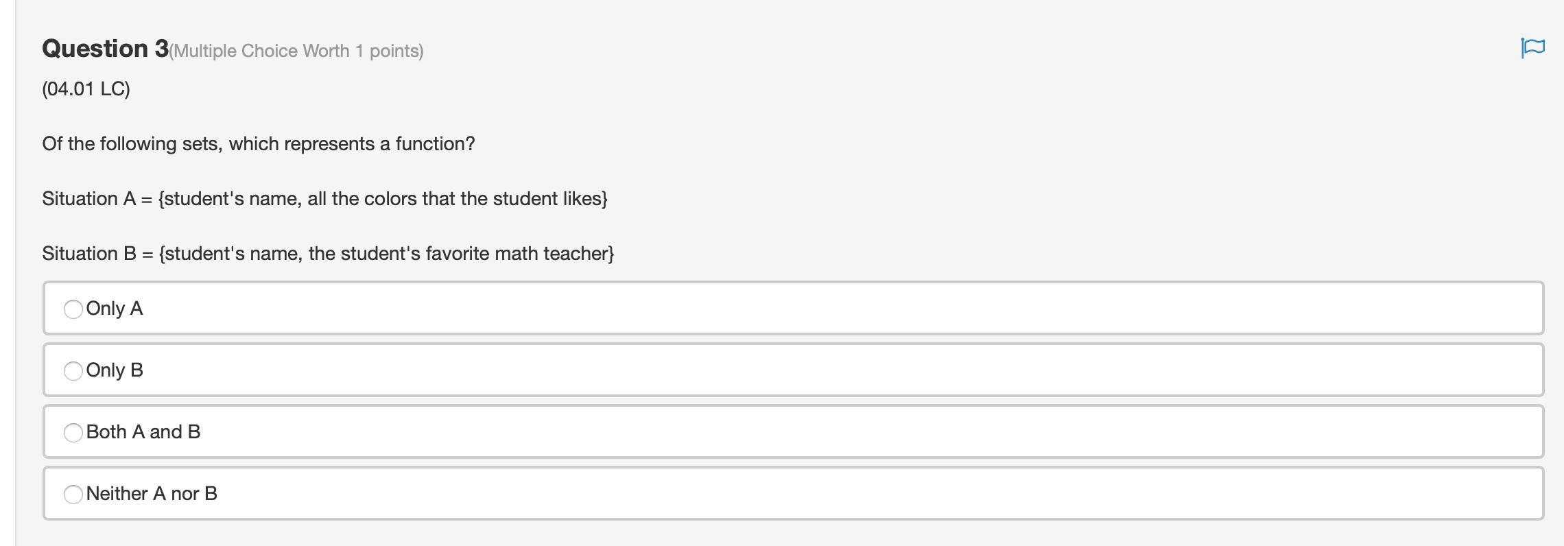1564x546 pixels.
Task: Click "student's name" in Situation A
Action: (232, 199)
